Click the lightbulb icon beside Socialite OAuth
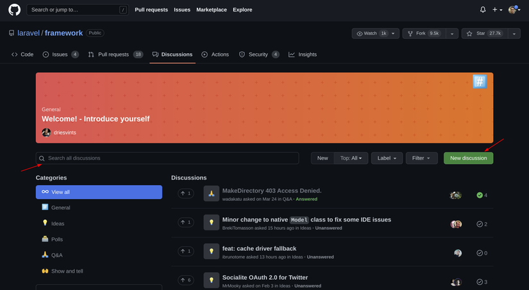 (x=212, y=280)
